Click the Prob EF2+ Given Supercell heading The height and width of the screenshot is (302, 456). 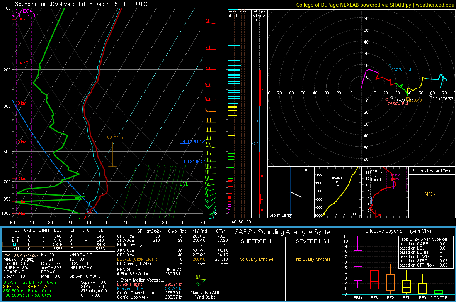[x=423, y=239]
